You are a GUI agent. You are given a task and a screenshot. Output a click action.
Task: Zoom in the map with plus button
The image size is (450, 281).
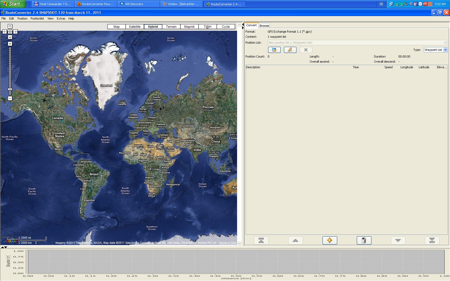[10, 44]
